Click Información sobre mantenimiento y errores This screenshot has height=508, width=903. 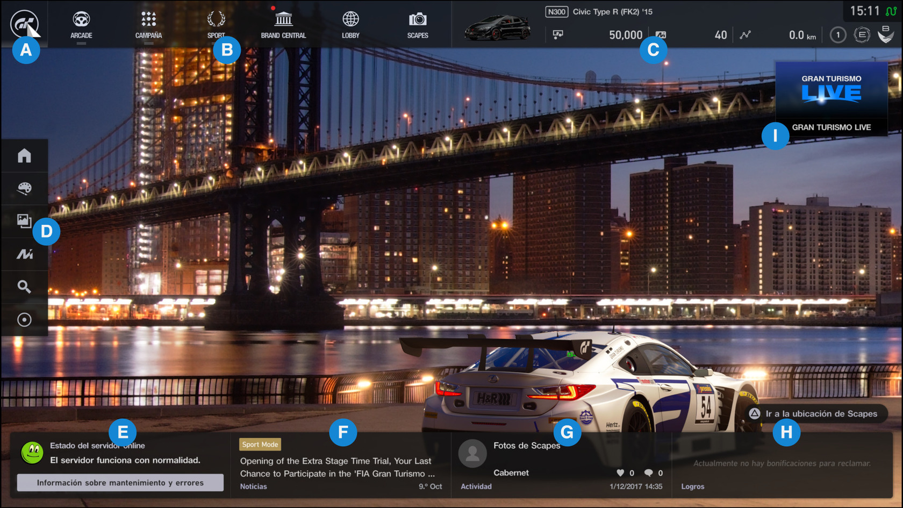click(120, 482)
